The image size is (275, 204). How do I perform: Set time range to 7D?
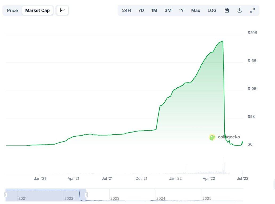[x=141, y=10]
